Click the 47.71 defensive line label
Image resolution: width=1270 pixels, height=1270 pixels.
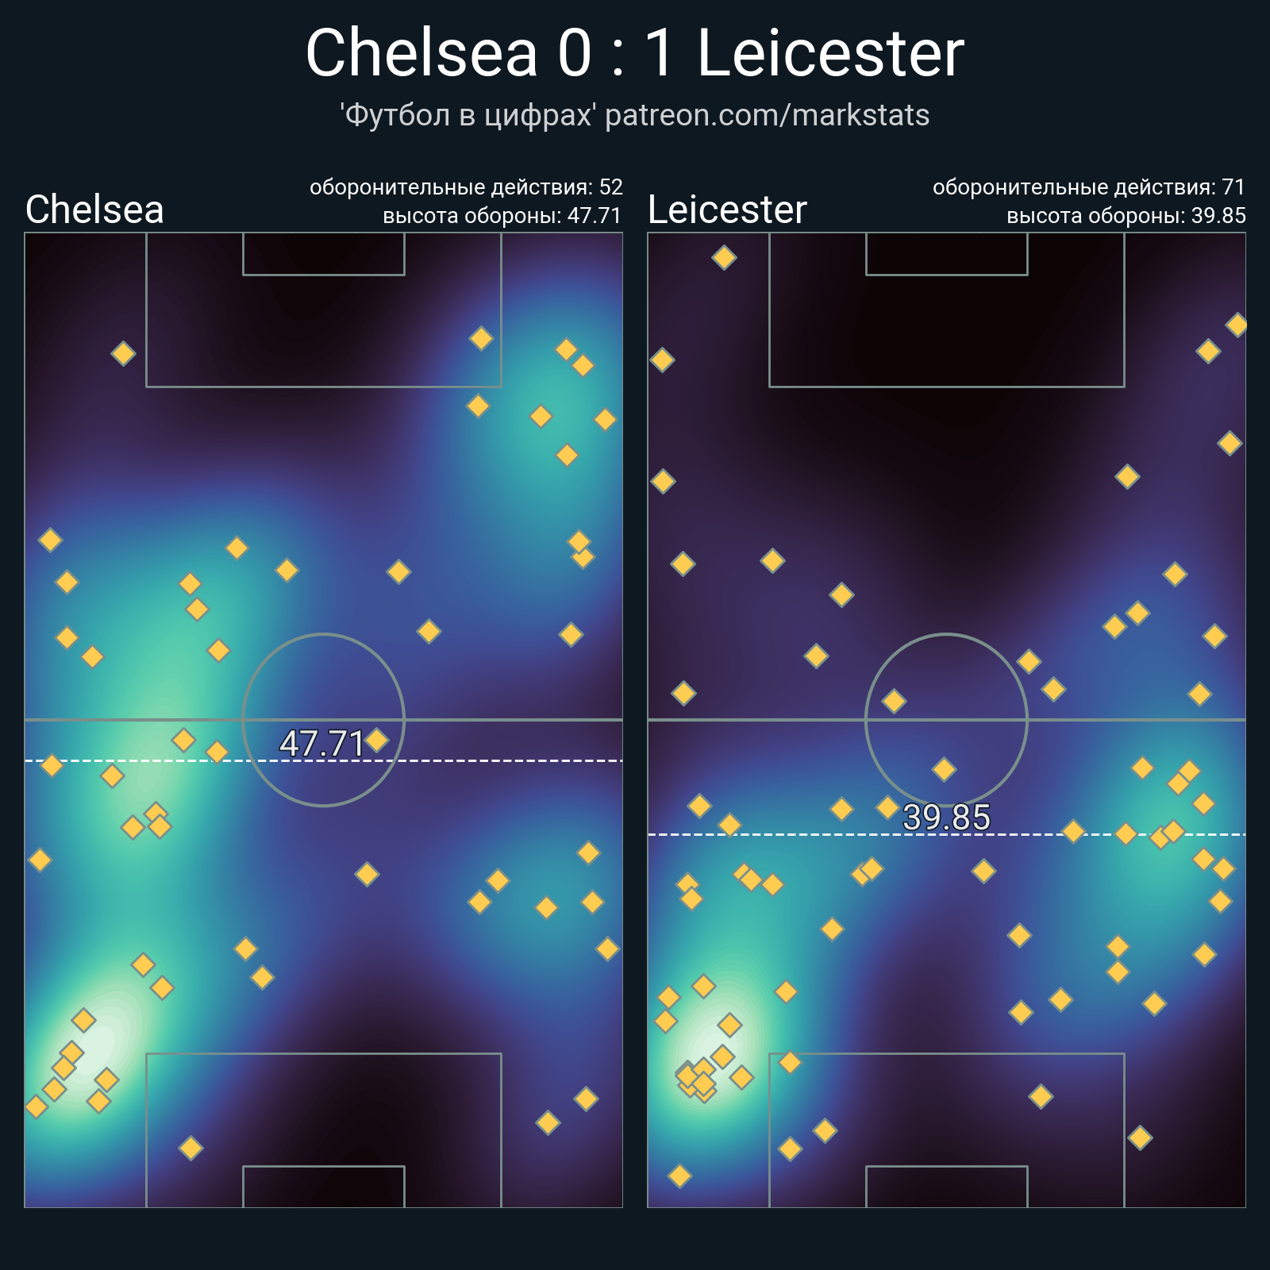click(x=321, y=744)
